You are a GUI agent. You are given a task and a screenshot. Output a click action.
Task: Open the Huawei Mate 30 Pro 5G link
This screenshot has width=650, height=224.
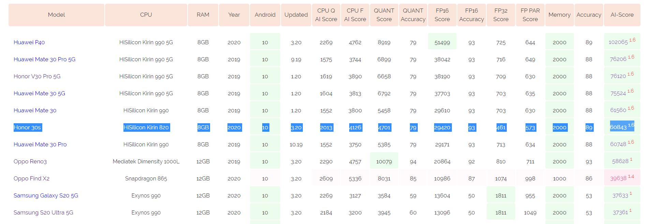[44, 59]
